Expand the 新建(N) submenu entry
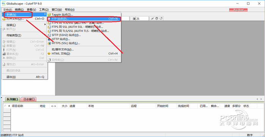 click(24, 14)
